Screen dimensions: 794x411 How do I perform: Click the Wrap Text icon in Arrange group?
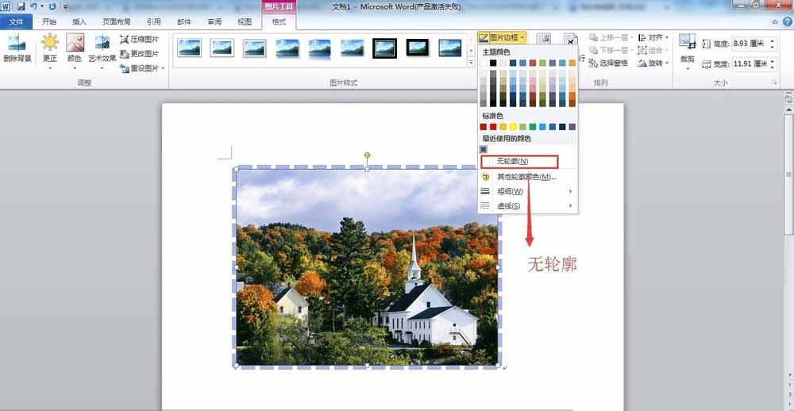point(571,40)
